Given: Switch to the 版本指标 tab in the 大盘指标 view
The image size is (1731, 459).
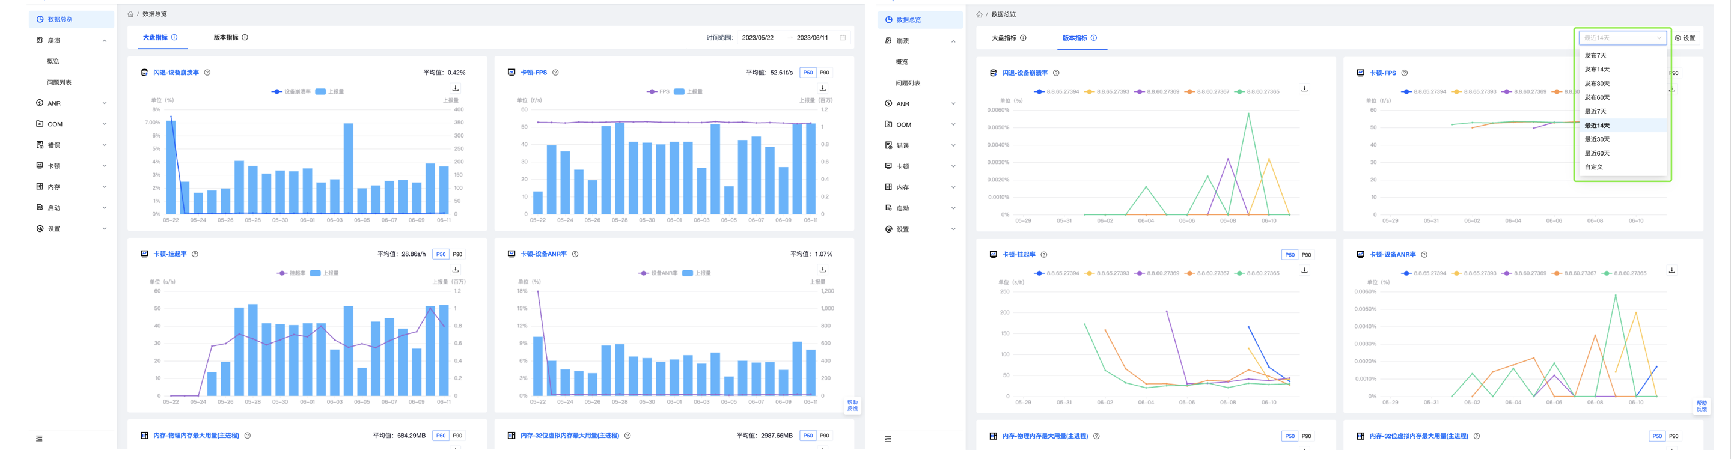Looking at the screenshot, I should (226, 38).
